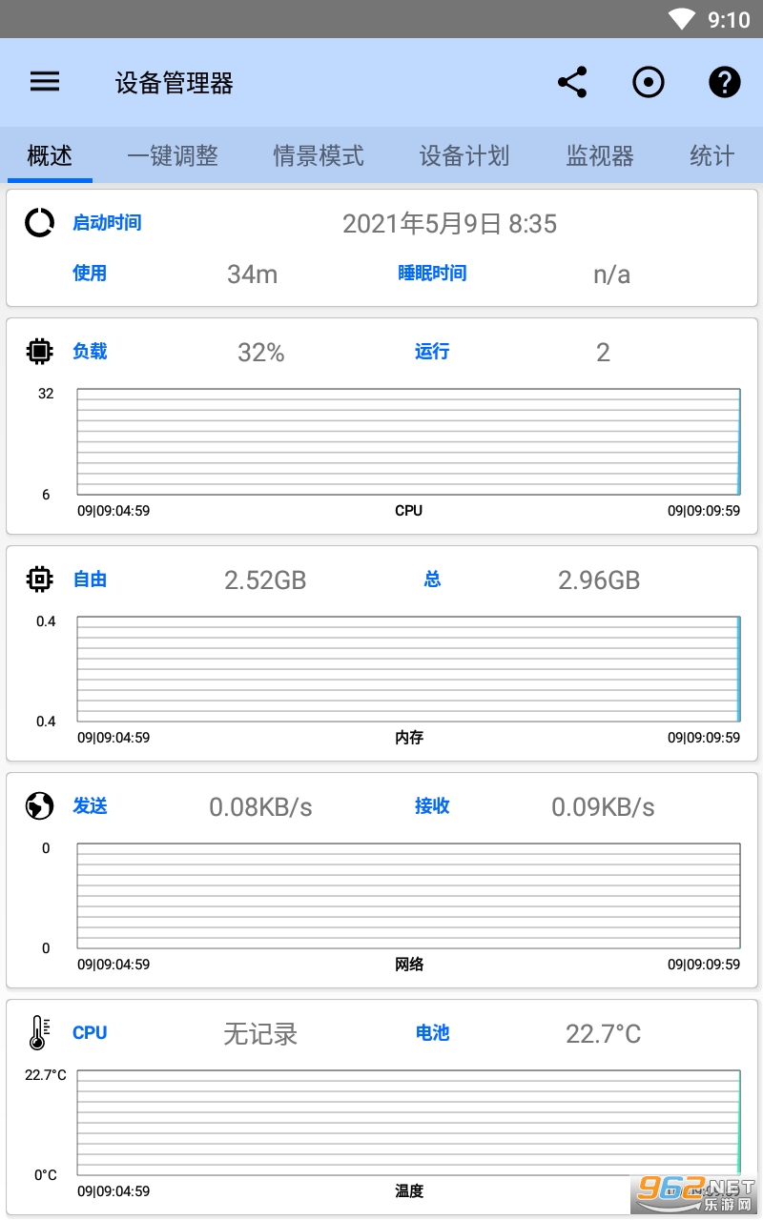Viewport: 763px width, 1220px height.
Task: Tap the CPU load history graph
Action: [x=408, y=442]
